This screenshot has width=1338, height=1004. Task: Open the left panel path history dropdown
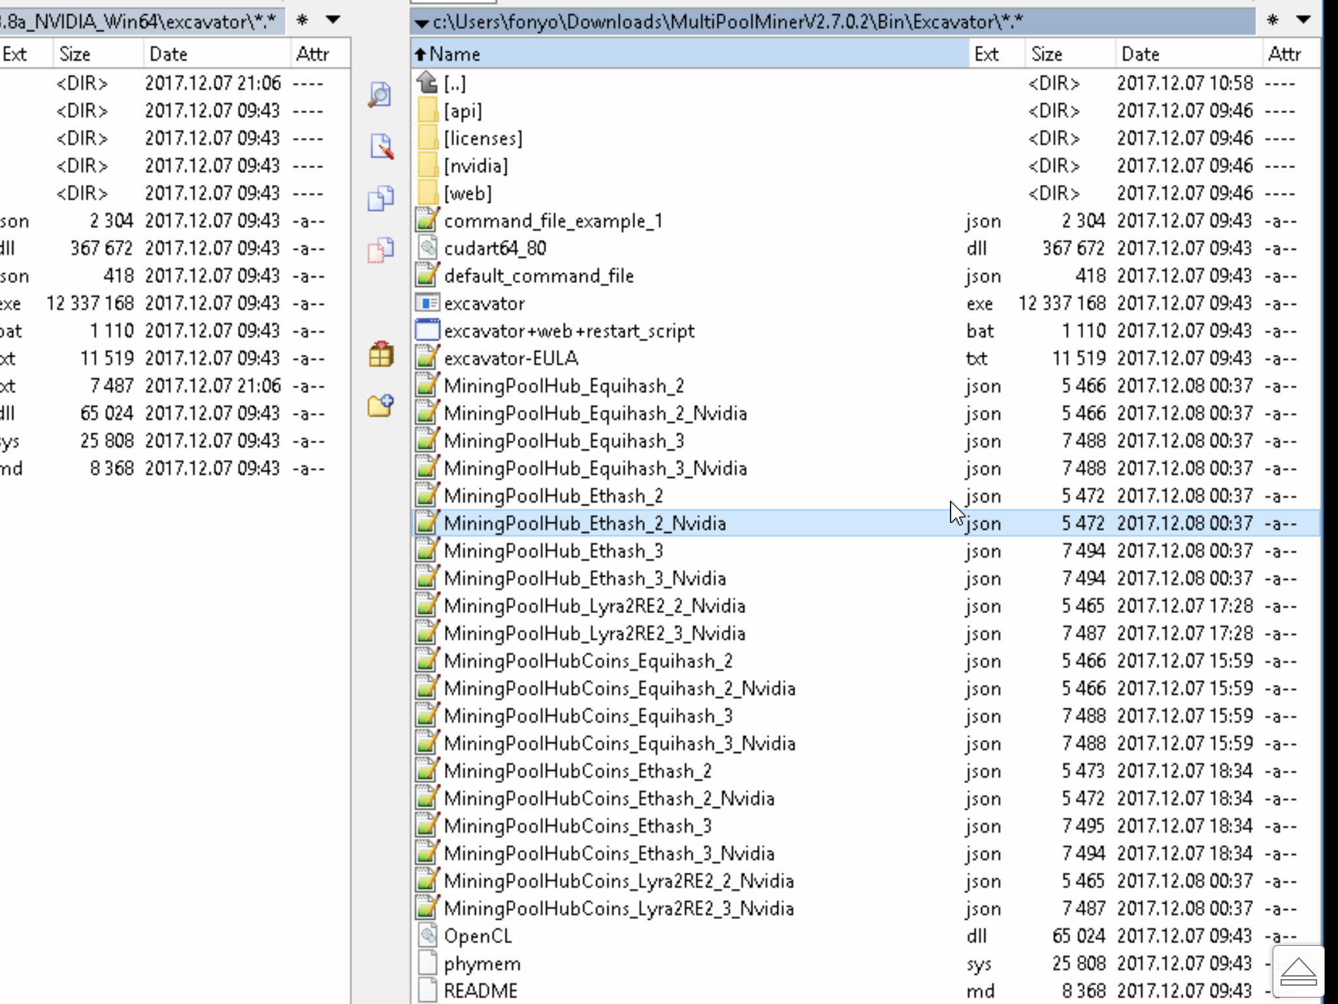[333, 20]
